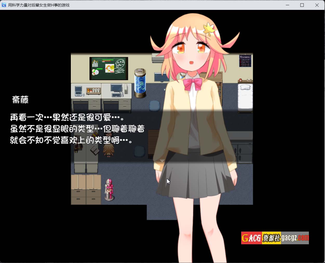Click the flat-screen monitor beside the tank
This screenshot has width=325, height=263.
161,77
